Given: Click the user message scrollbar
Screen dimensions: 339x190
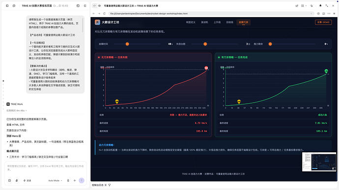Looking at the screenshot, I should 83,25.
